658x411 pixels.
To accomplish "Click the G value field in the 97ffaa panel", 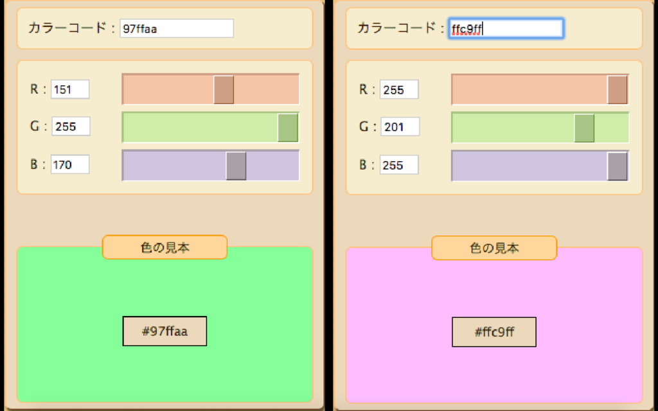I will point(71,127).
